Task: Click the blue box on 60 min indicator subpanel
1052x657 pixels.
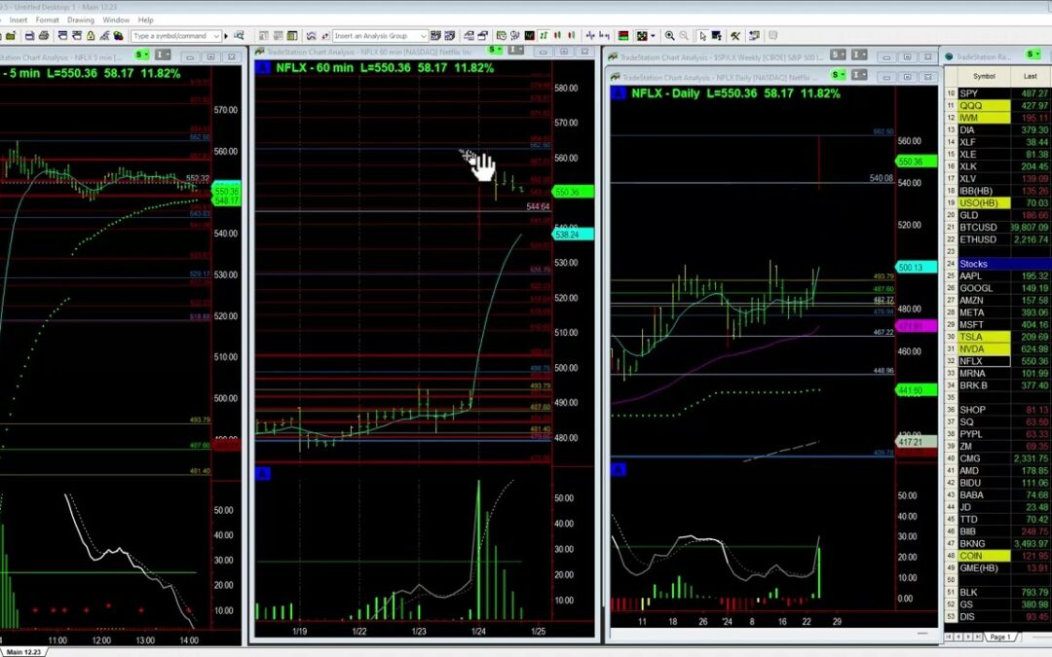Action: click(263, 475)
